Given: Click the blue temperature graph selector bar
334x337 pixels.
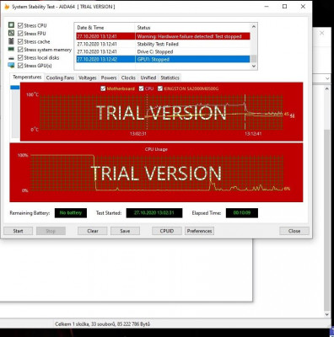Looking at the screenshot, I should click(x=15, y=88).
